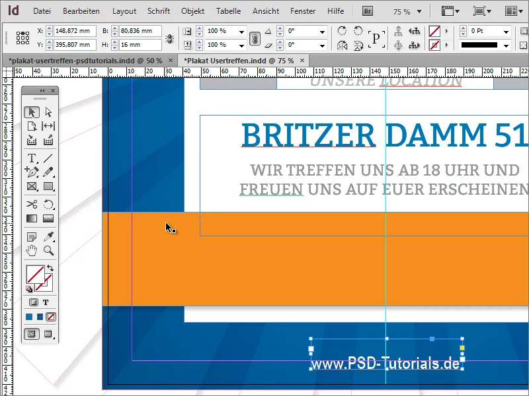Click stroke swatch in control panel
The image size is (529, 396).
pyautogui.click(x=434, y=45)
